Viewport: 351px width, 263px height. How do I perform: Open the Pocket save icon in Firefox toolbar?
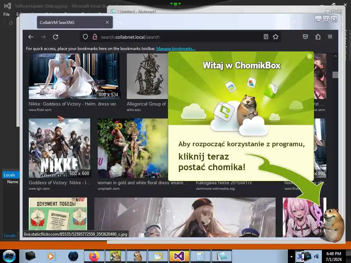coord(305,37)
